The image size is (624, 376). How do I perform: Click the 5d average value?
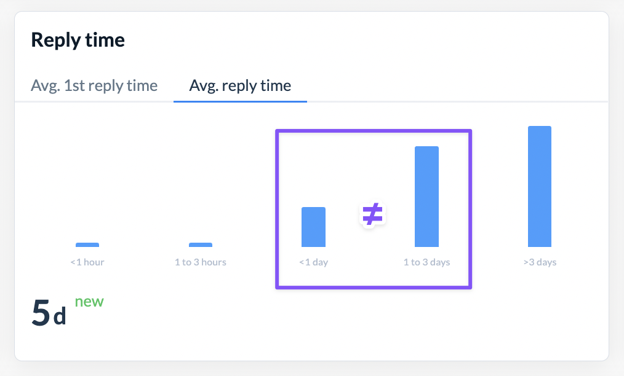click(49, 313)
